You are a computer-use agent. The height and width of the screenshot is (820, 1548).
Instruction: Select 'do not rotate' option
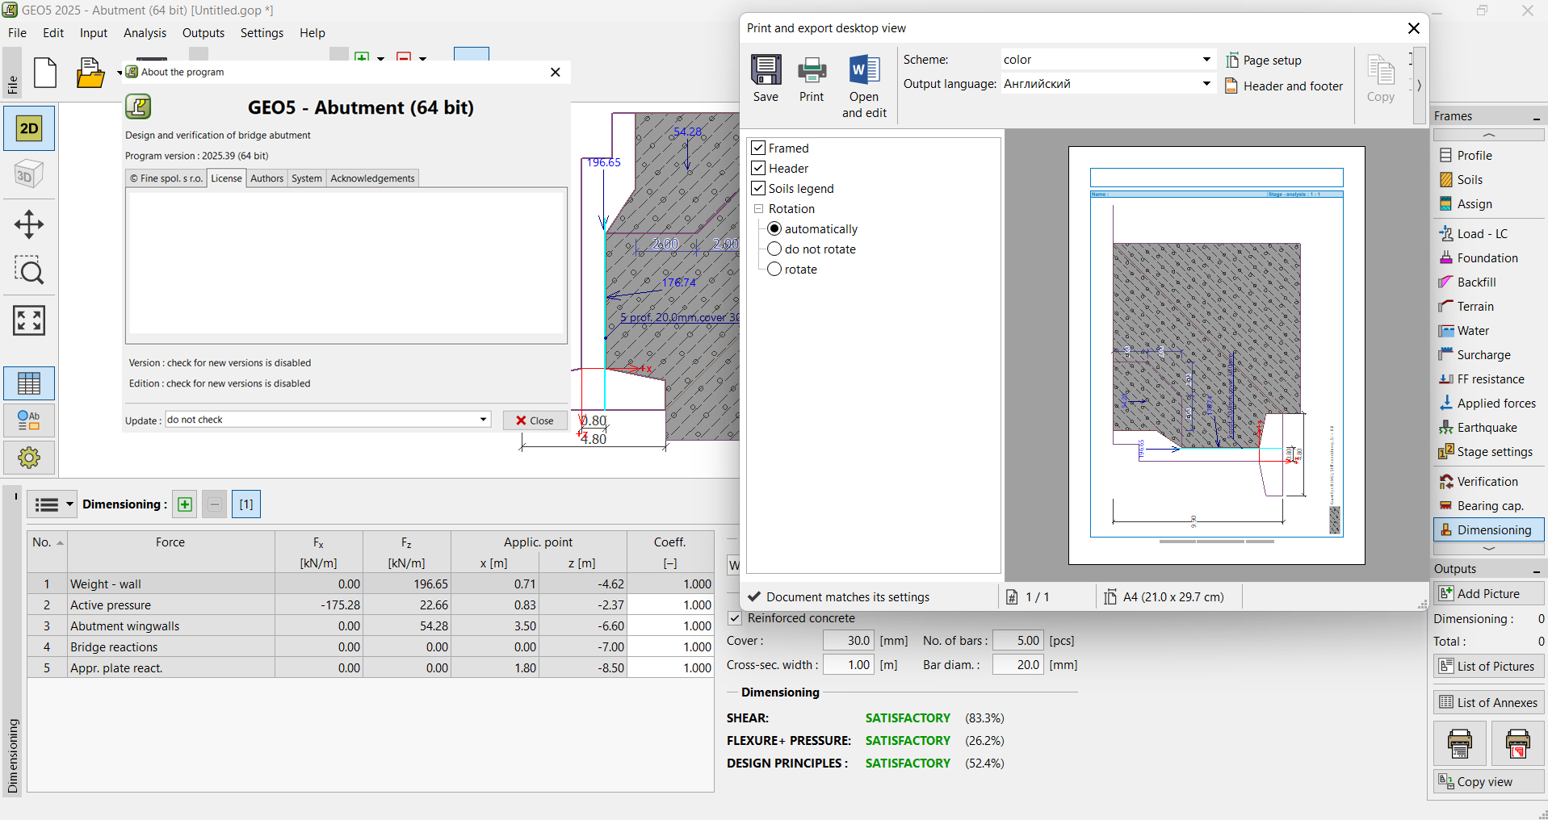[774, 249]
